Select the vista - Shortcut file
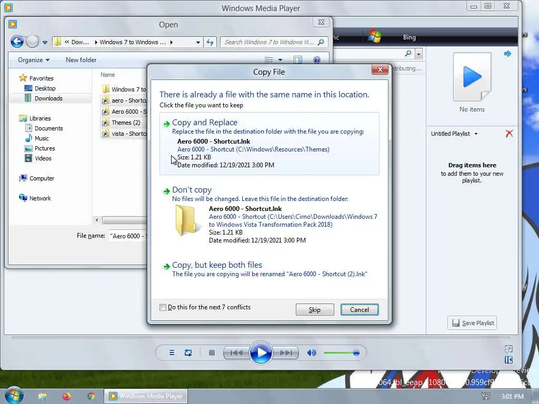This screenshot has width=539, height=404. [x=124, y=134]
